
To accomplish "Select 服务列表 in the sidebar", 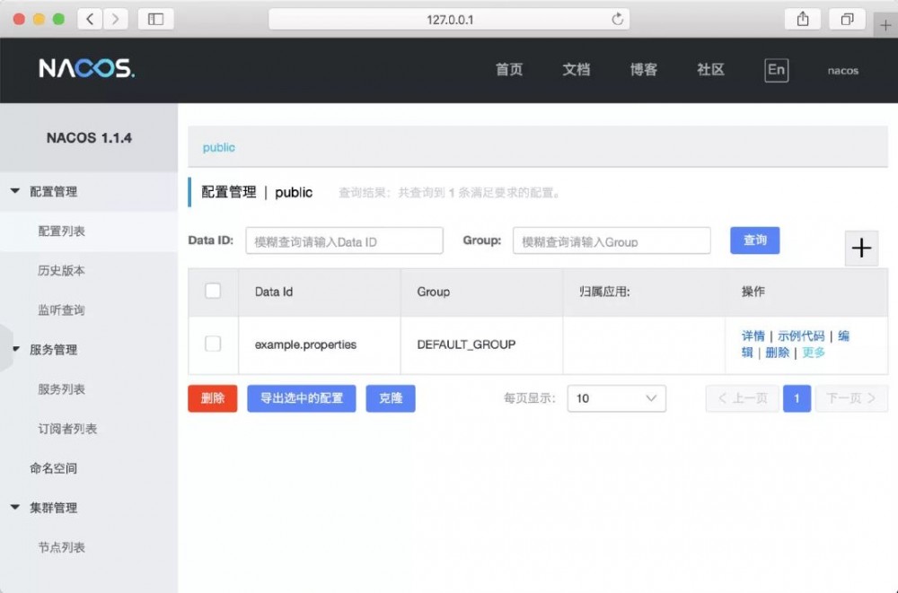I will (x=59, y=389).
